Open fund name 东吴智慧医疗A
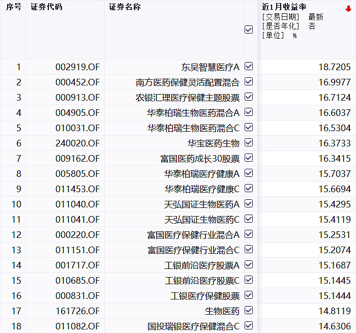This screenshot has width=356, height=333. (210, 67)
